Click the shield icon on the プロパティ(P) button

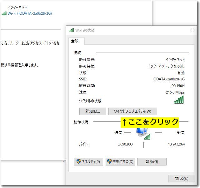click(79, 162)
